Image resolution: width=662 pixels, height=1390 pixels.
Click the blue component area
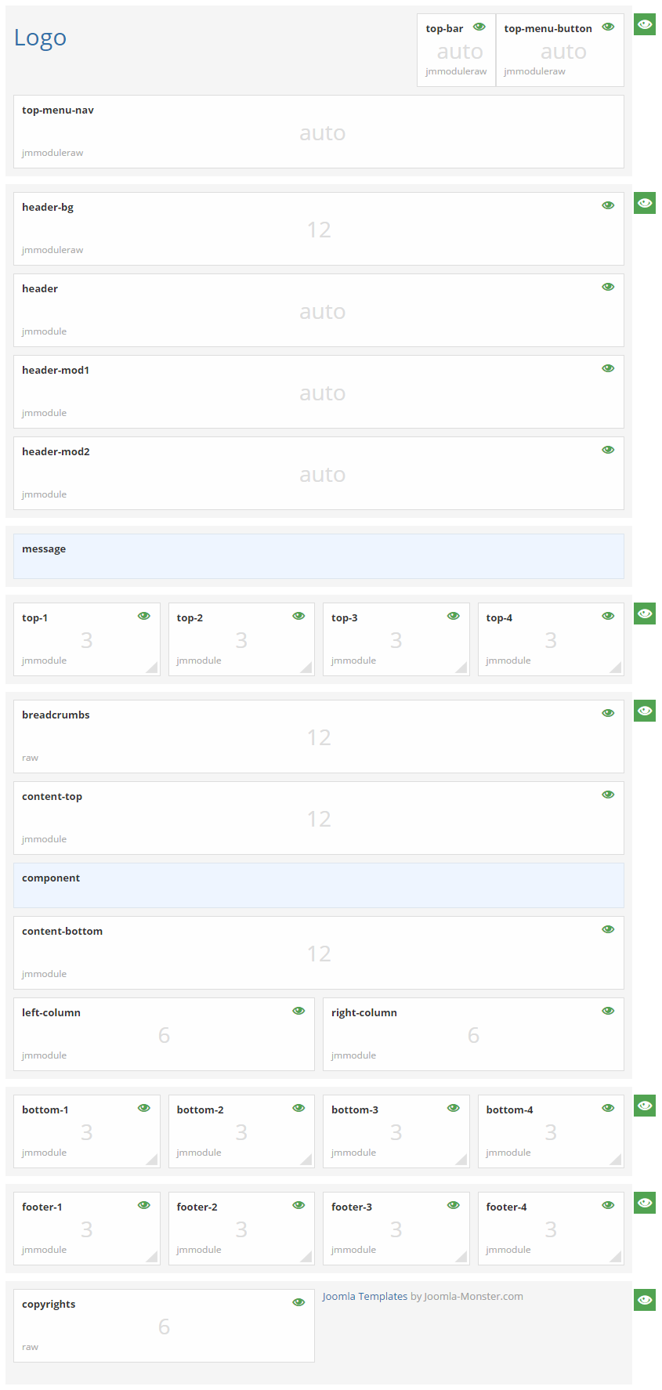pos(318,885)
